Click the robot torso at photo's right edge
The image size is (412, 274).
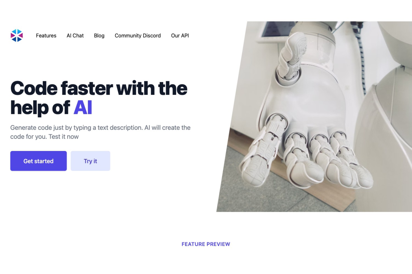[390, 137]
